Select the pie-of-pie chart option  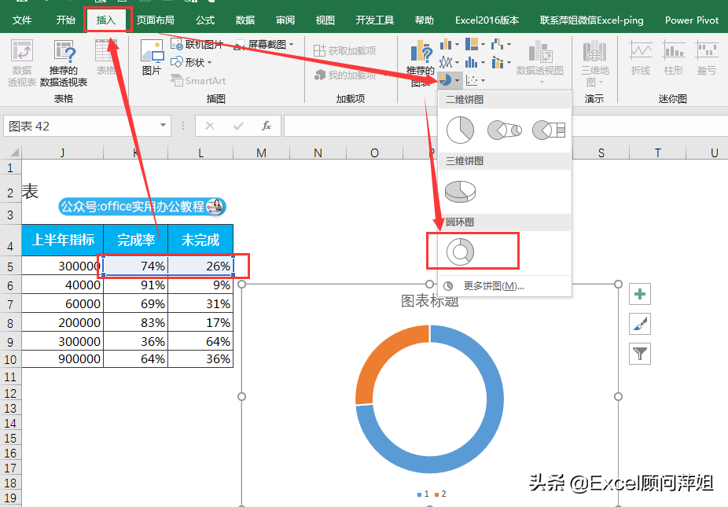504,130
